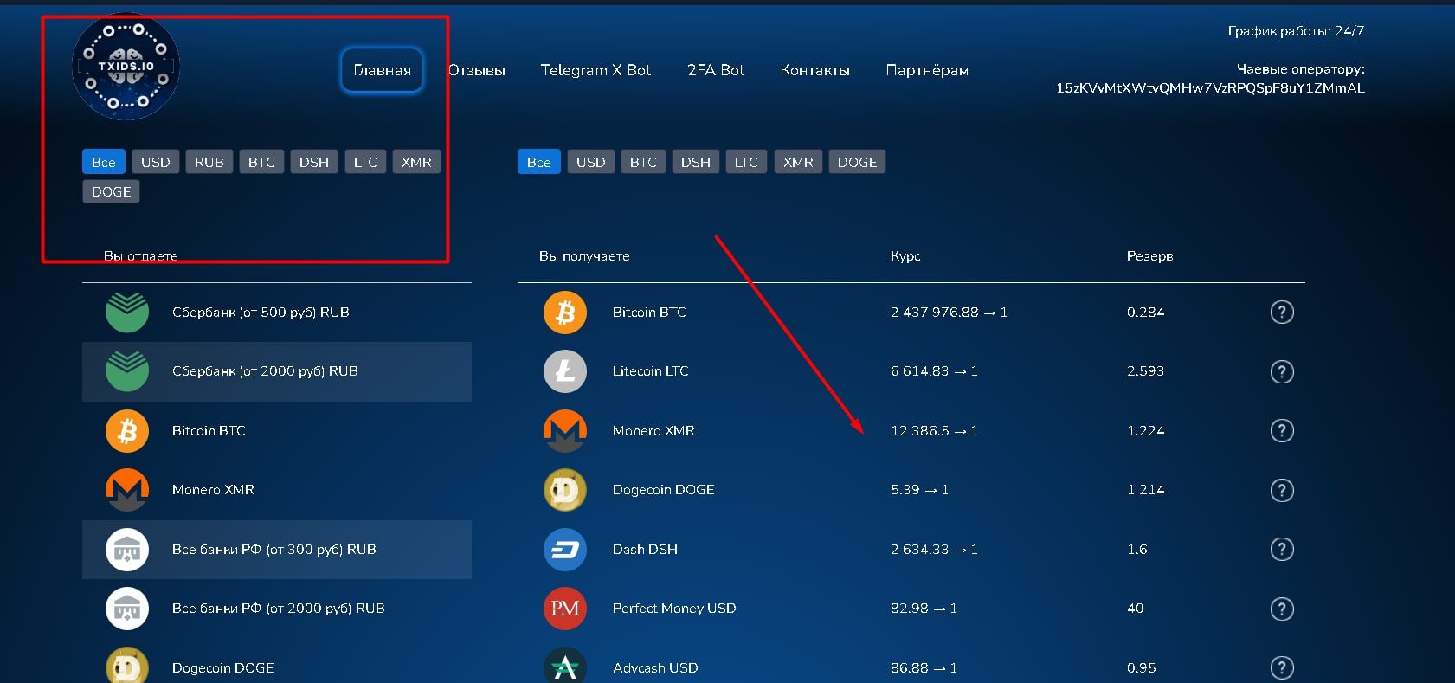Click the operator tip address 15zKVvMtXWtvQMHw7VzRPQSpF8uY1ZMmAL
Screen dimensions: 1455x683
point(1210,88)
